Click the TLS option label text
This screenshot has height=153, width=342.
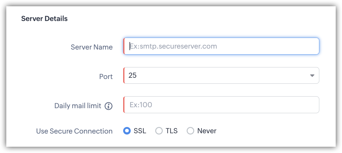tap(172, 131)
